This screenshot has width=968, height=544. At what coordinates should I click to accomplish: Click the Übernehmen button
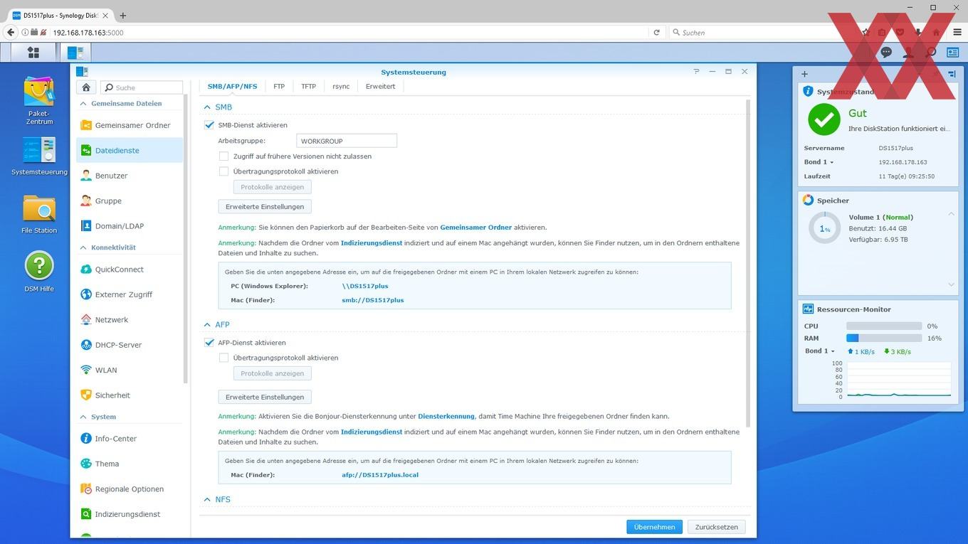click(654, 527)
